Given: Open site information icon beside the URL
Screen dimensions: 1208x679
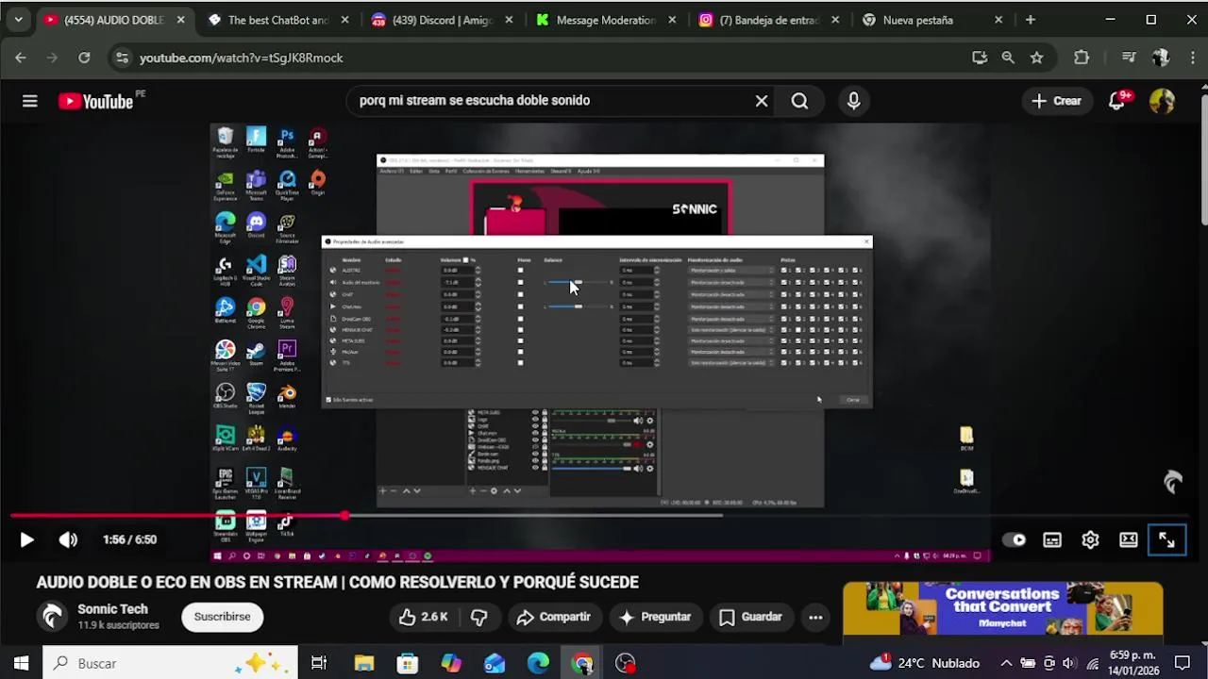Looking at the screenshot, I should click(121, 58).
